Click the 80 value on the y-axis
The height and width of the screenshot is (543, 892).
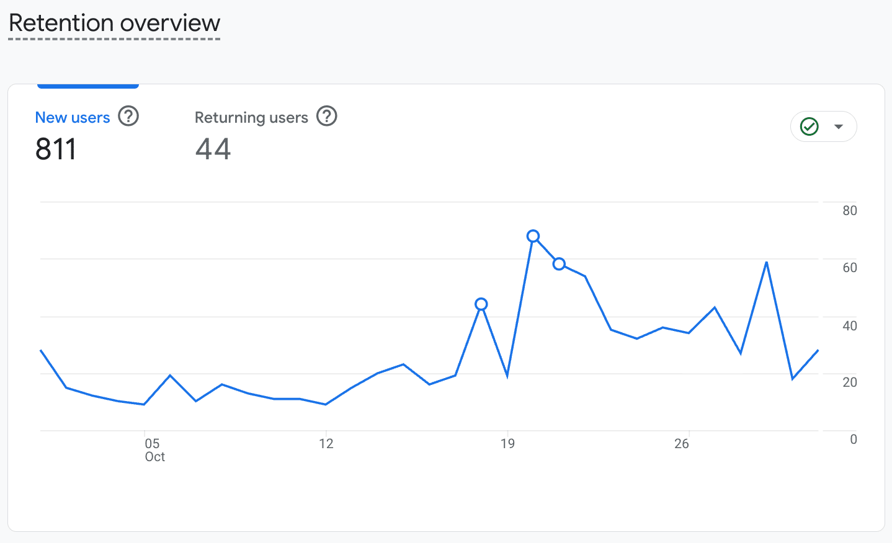pyautogui.click(x=849, y=211)
